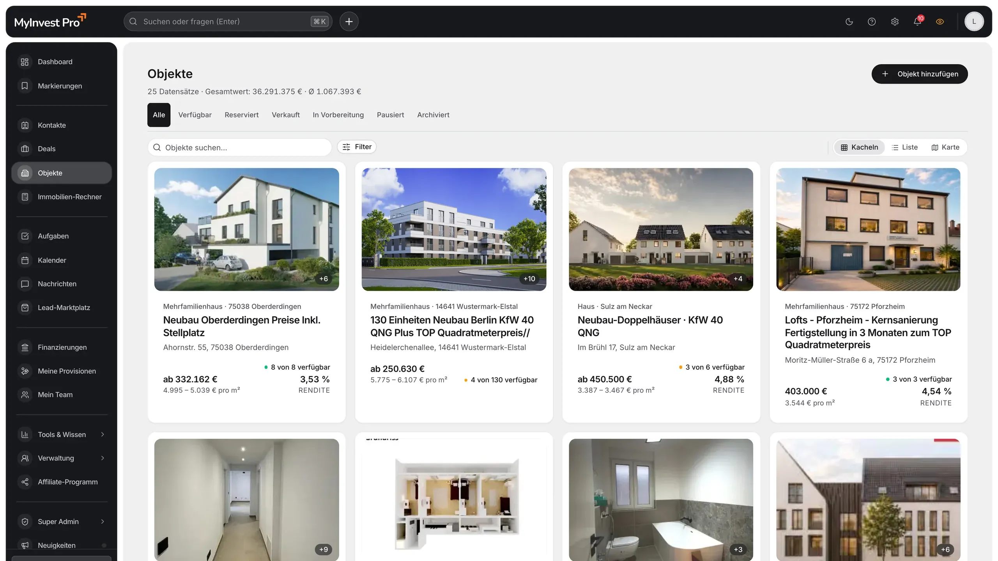Click '4 von 130 verfügbar' status
The height and width of the screenshot is (561, 998).
[x=501, y=380]
